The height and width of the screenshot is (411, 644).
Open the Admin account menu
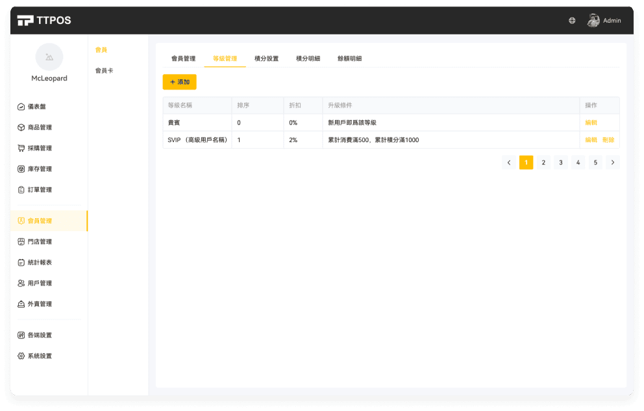click(604, 20)
